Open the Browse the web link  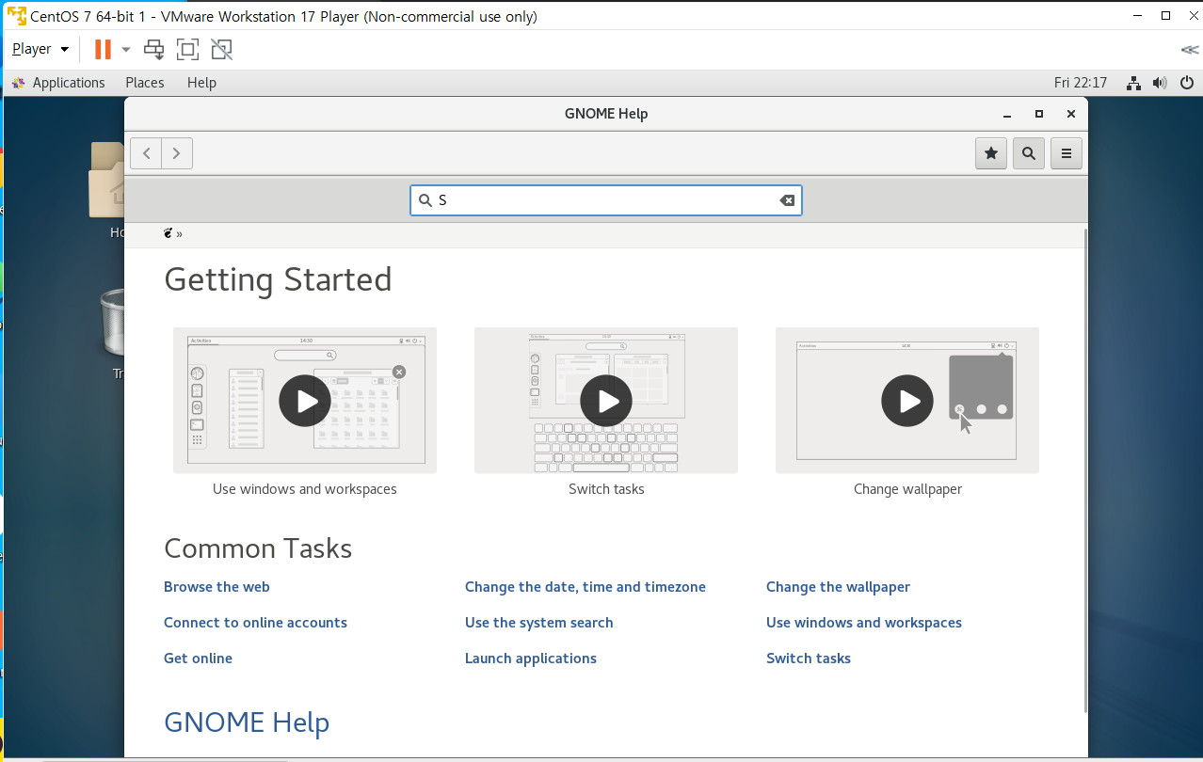(217, 587)
